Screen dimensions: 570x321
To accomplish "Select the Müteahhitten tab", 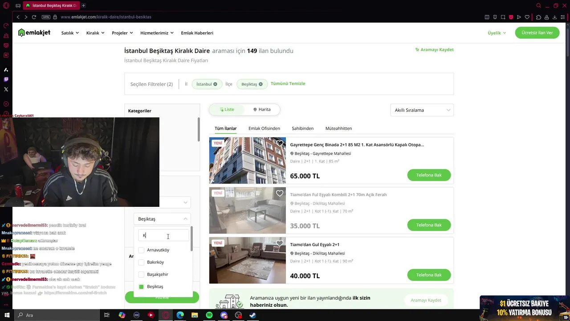I will (x=338, y=128).
